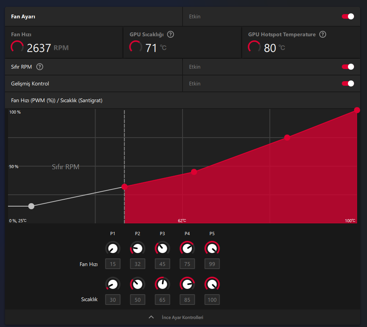Screen dimensions: 367x327
Task: Click the P5 Fan Hızı dial knob
Action: coord(212,248)
